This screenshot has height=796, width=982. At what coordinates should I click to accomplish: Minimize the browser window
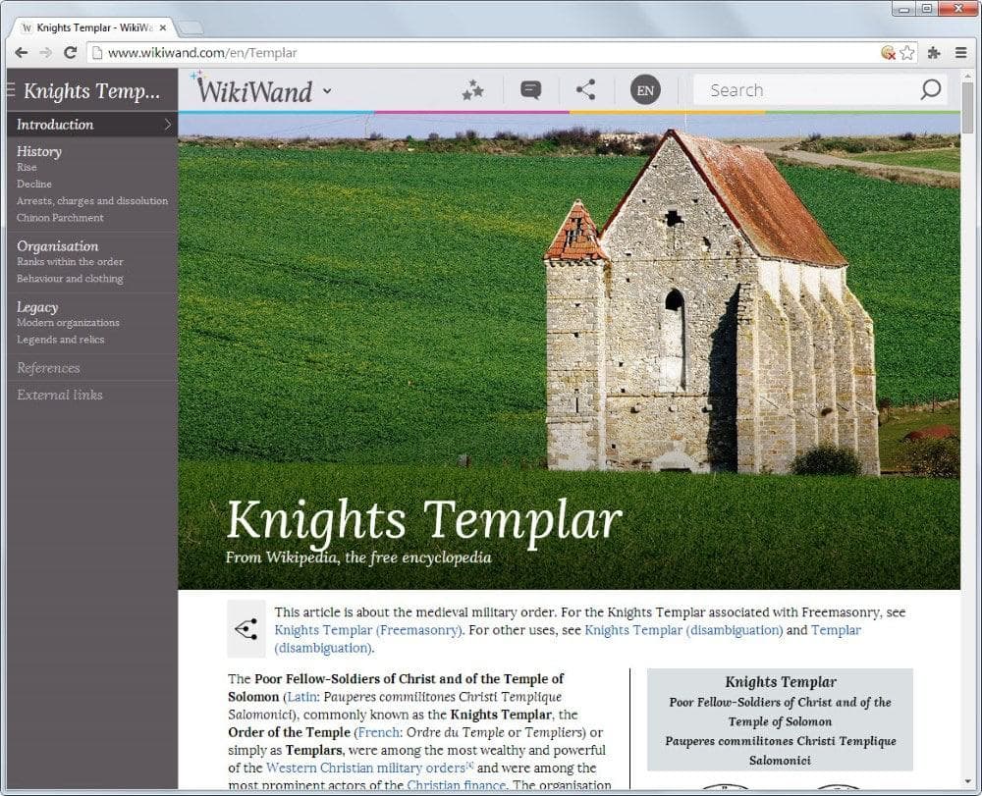tap(905, 9)
